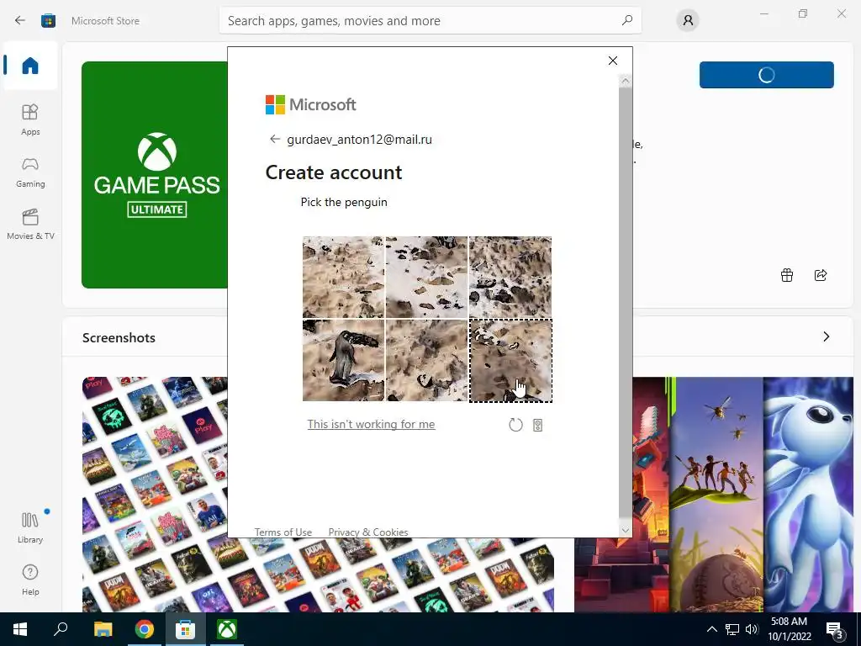Click the Microsoft Store logo icon
Screen dimensions: 861x646
[48, 21]
